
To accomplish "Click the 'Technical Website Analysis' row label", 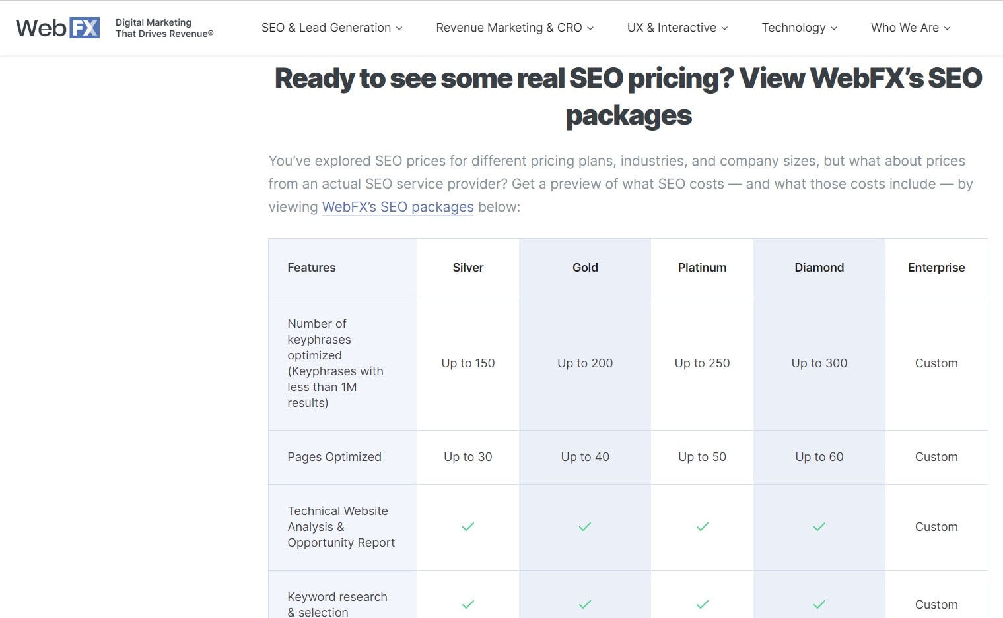I will tap(341, 527).
